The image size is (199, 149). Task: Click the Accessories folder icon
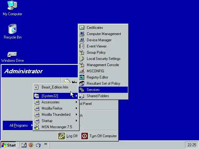(x=37, y=102)
